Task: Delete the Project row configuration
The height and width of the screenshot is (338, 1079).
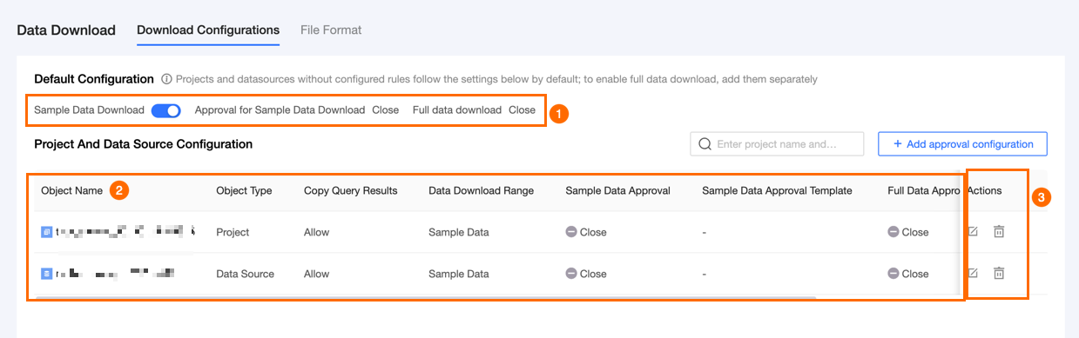Action: coord(999,231)
